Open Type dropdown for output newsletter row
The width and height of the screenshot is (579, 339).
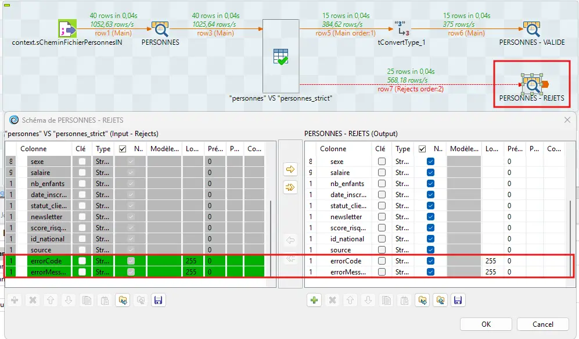point(402,217)
